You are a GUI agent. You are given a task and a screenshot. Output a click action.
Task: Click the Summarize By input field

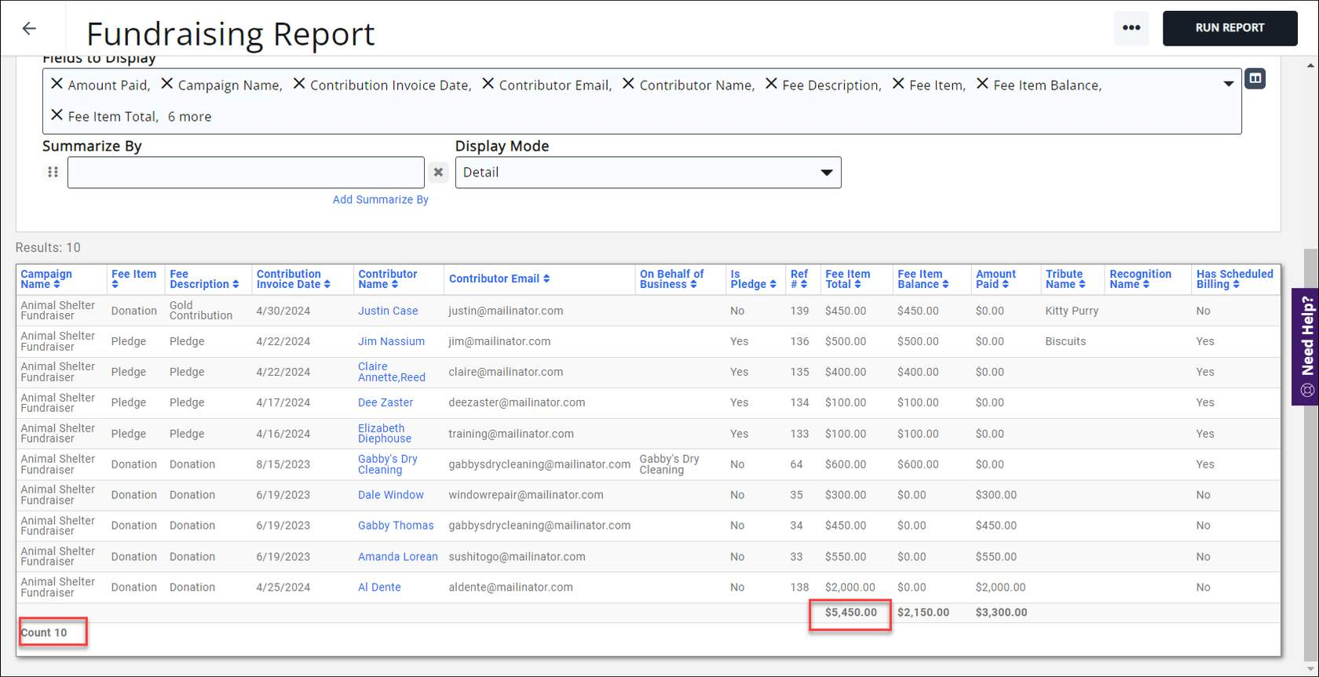(x=245, y=173)
